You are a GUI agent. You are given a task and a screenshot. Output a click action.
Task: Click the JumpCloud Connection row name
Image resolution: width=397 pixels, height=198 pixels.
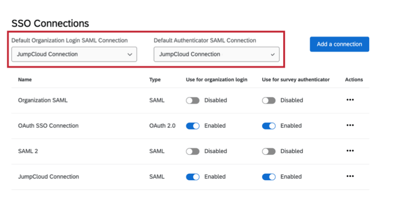[48, 177]
